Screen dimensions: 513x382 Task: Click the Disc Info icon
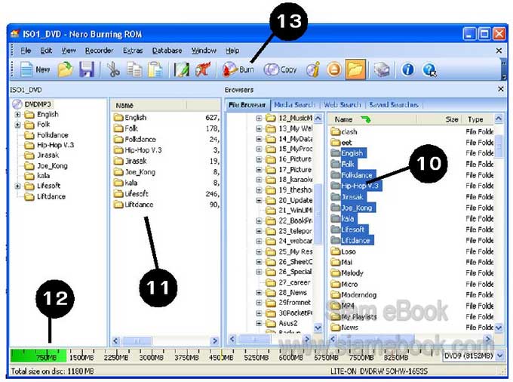click(313, 69)
